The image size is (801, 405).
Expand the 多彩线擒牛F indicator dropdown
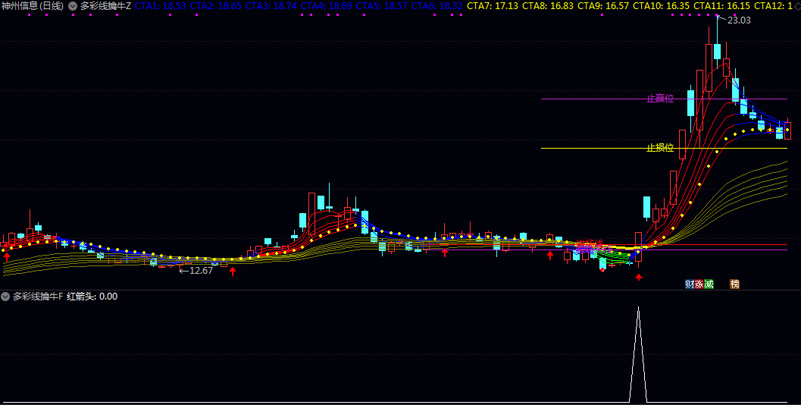pyautogui.click(x=5, y=296)
